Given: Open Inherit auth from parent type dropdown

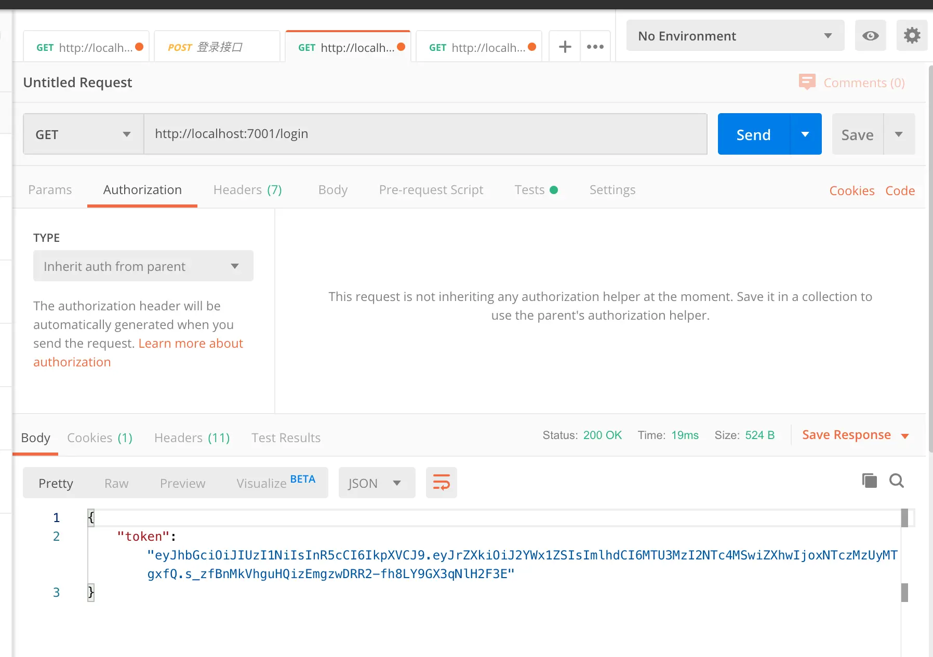Looking at the screenshot, I should tap(143, 266).
